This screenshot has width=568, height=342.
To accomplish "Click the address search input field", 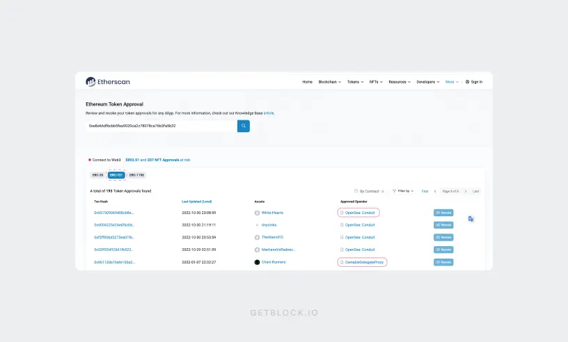I will coord(161,126).
